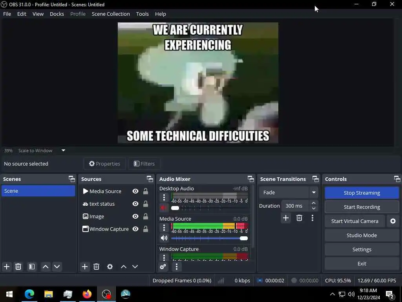This screenshot has width=402, height=302.
Task: Adjust Desktop Audio volume slider
Action: pos(209,208)
